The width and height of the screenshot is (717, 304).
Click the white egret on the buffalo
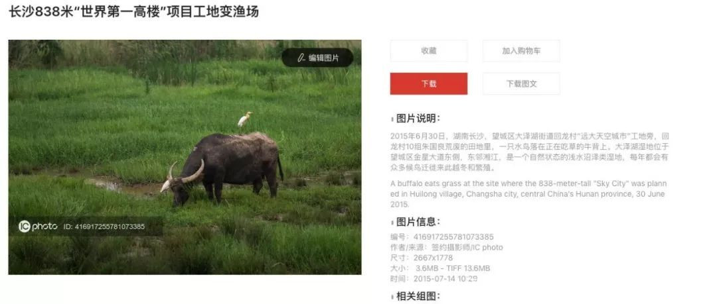[244, 120]
